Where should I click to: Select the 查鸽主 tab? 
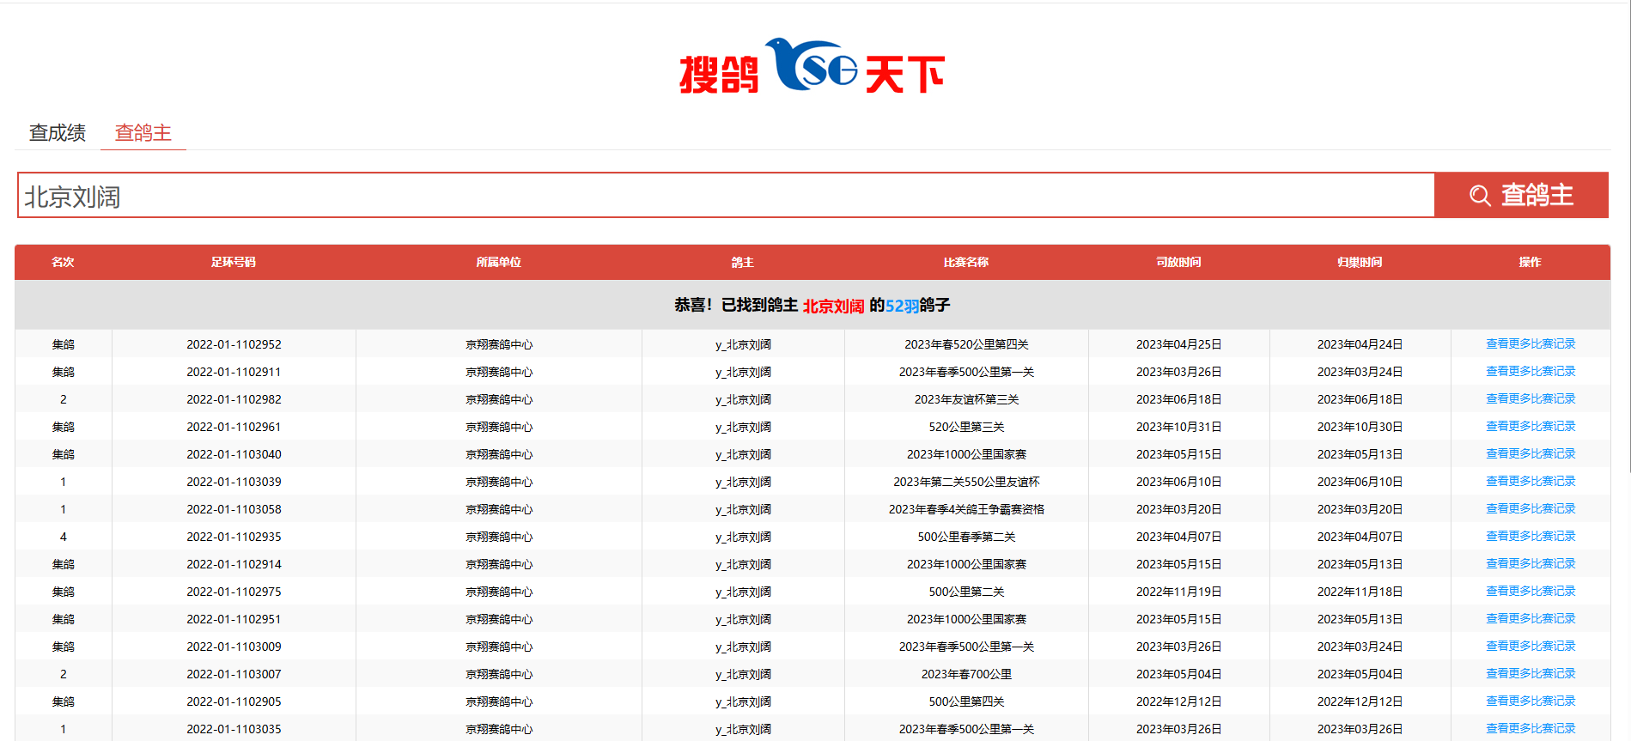tap(143, 133)
